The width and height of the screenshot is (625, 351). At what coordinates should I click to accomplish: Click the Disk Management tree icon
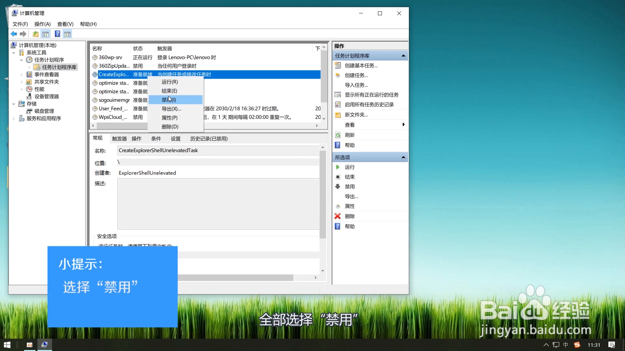pos(29,111)
